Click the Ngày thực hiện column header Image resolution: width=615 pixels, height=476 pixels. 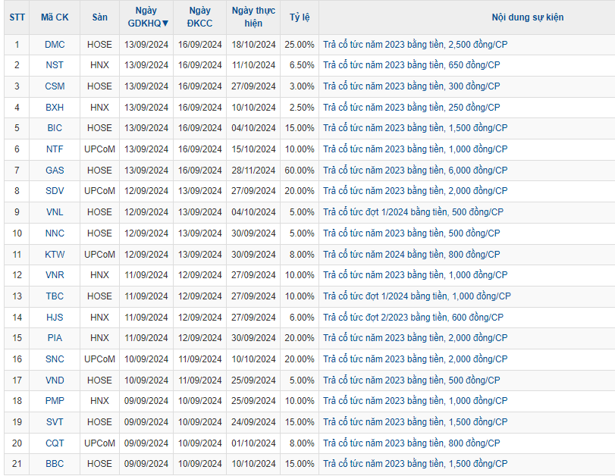click(x=253, y=17)
